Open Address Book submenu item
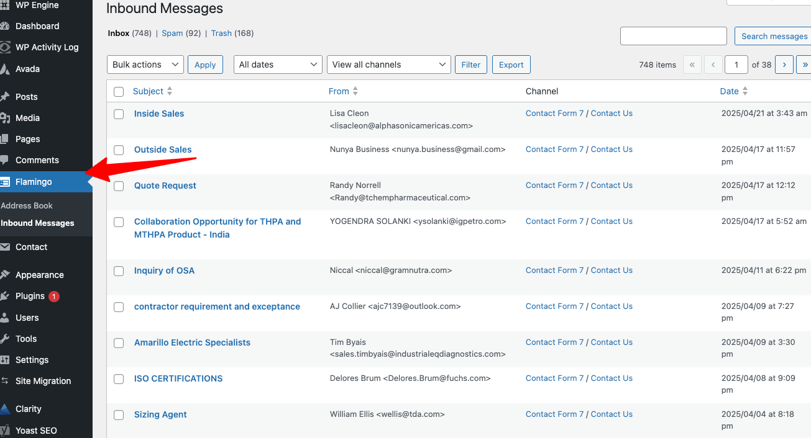Viewport: 811px width, 438px height. click(27, 205)
